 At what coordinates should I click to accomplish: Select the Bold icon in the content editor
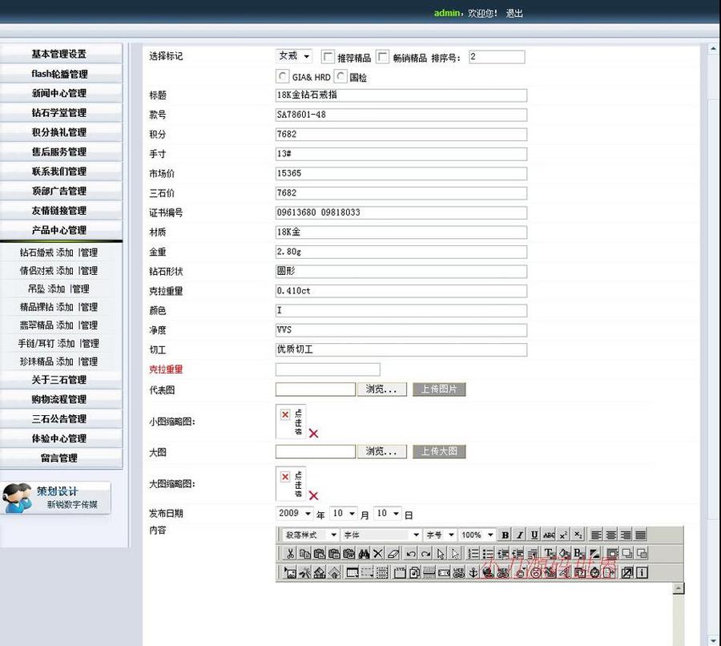(x=505, y=535)
